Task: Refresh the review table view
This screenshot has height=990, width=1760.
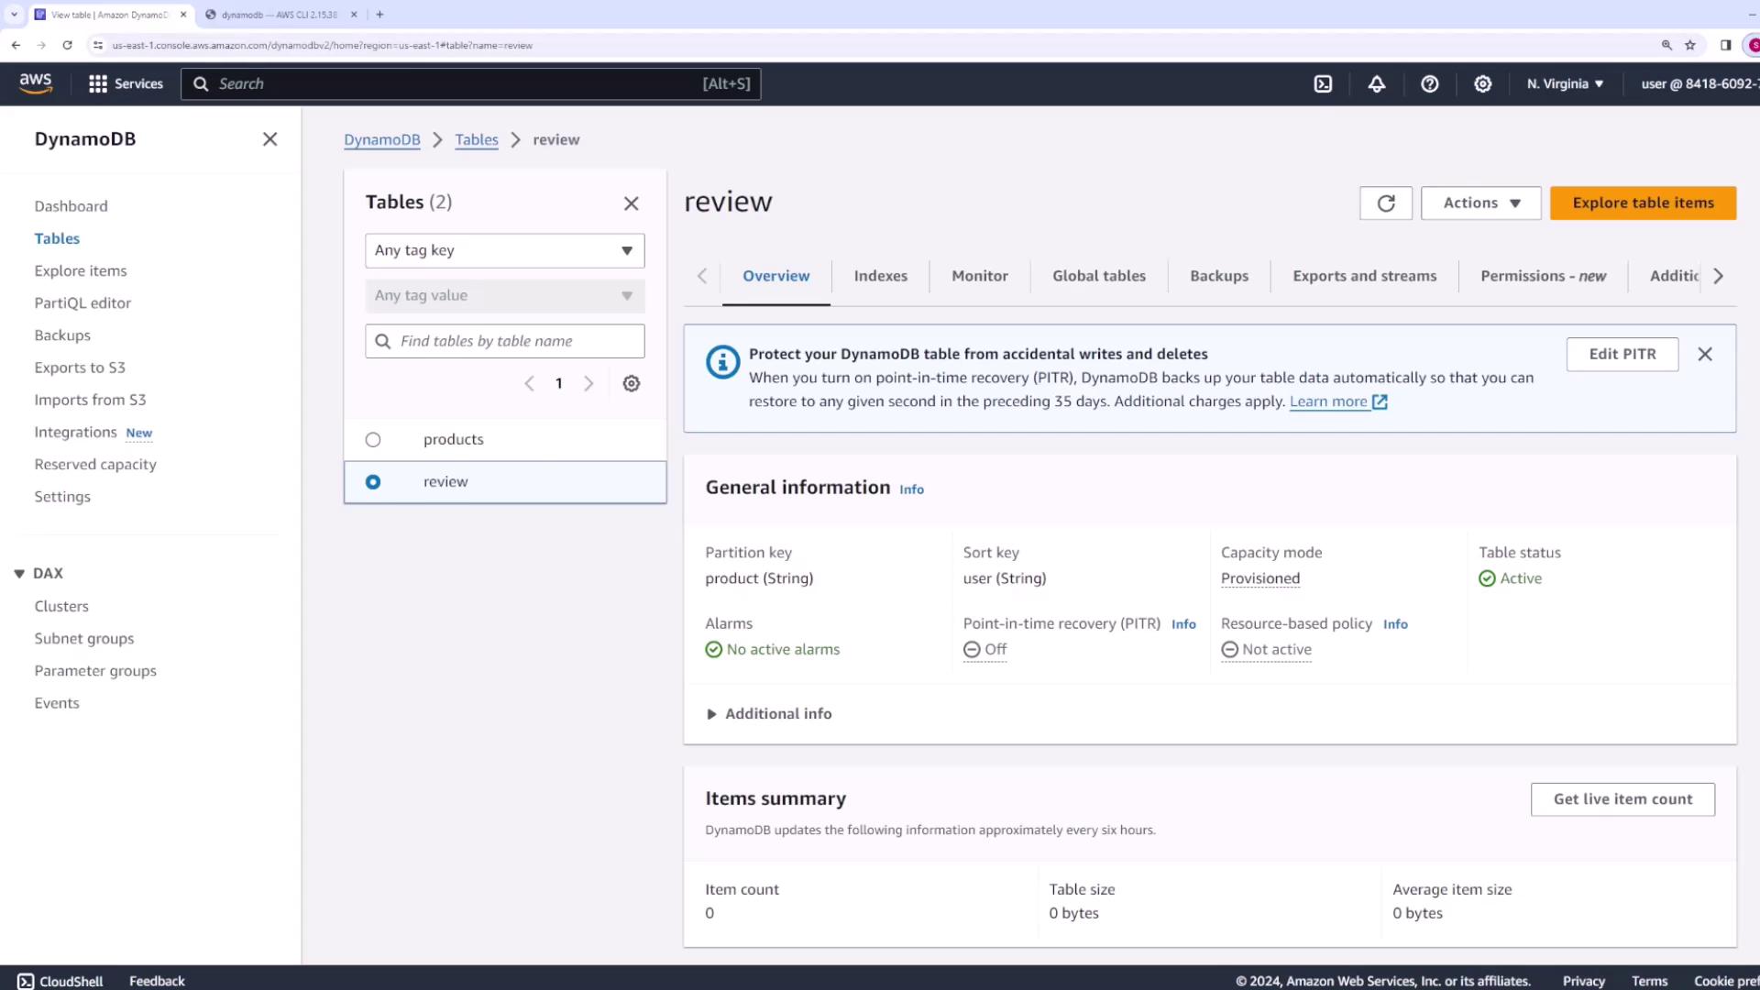Action: pyautogui.click(x=1385, y=203)
